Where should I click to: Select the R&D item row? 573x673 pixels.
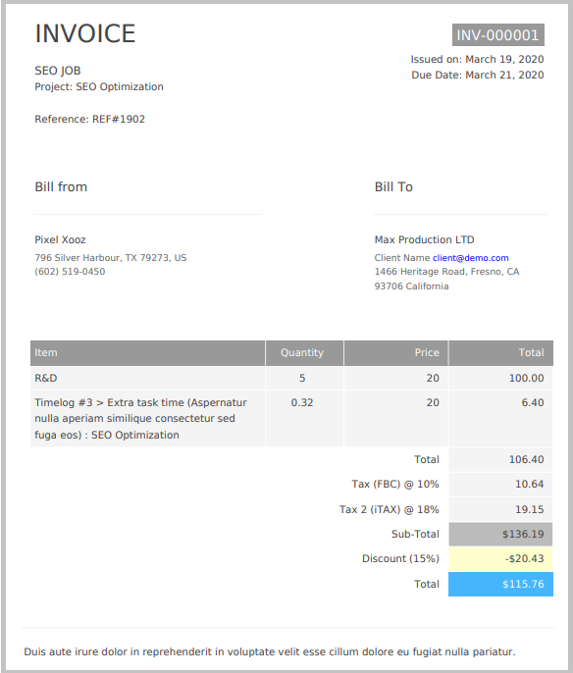click(x=291, y=378)
